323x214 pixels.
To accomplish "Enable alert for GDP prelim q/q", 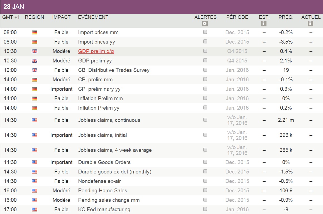I will point(205,51).
